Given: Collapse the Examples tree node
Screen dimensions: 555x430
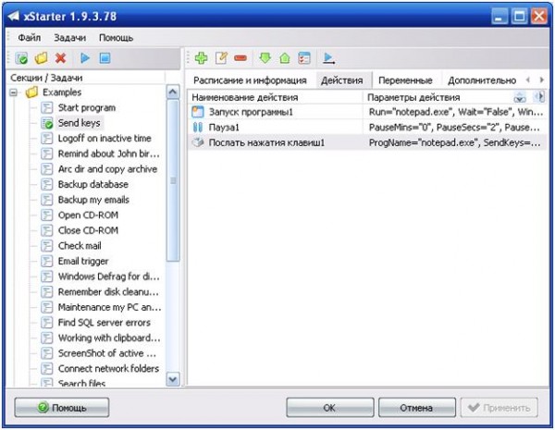Looking at the screenshot, I should 14,92.
